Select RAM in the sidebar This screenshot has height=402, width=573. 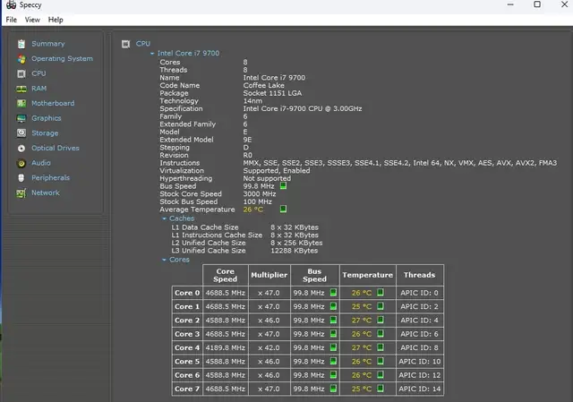(x=38, y=89)
